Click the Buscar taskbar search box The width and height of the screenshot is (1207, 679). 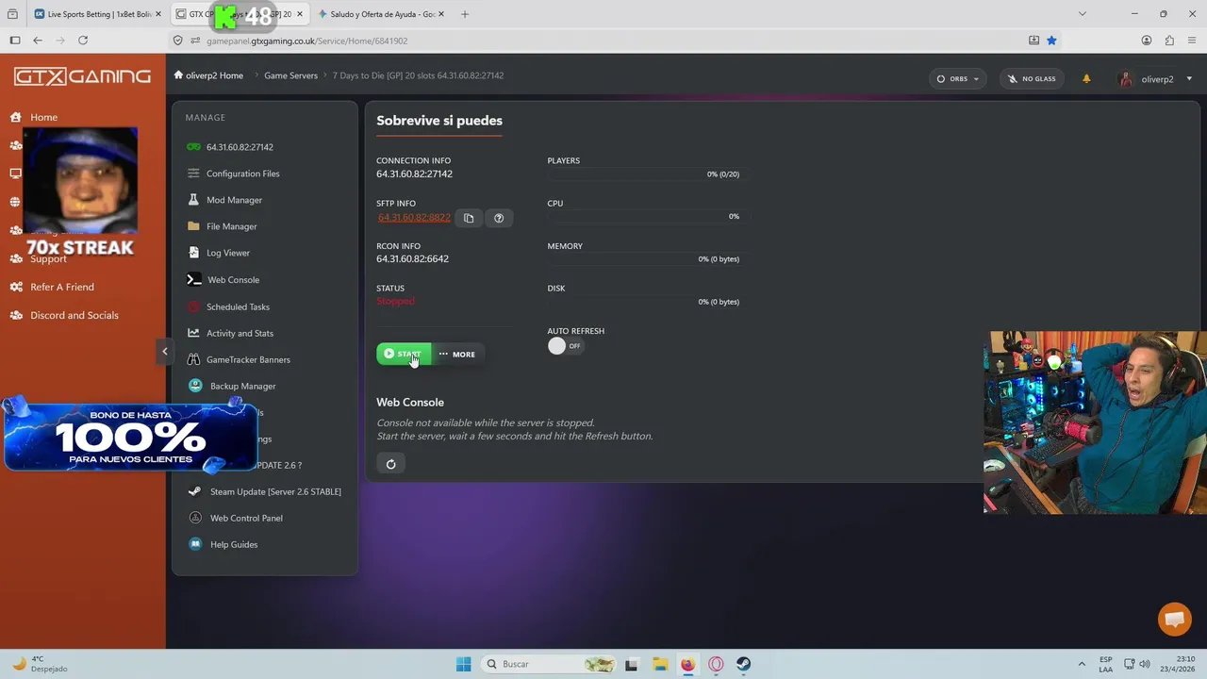click(549, 664)
